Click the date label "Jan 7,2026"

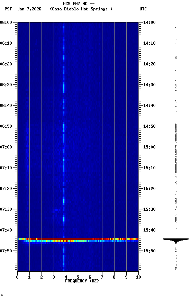[x=29, y=9]
